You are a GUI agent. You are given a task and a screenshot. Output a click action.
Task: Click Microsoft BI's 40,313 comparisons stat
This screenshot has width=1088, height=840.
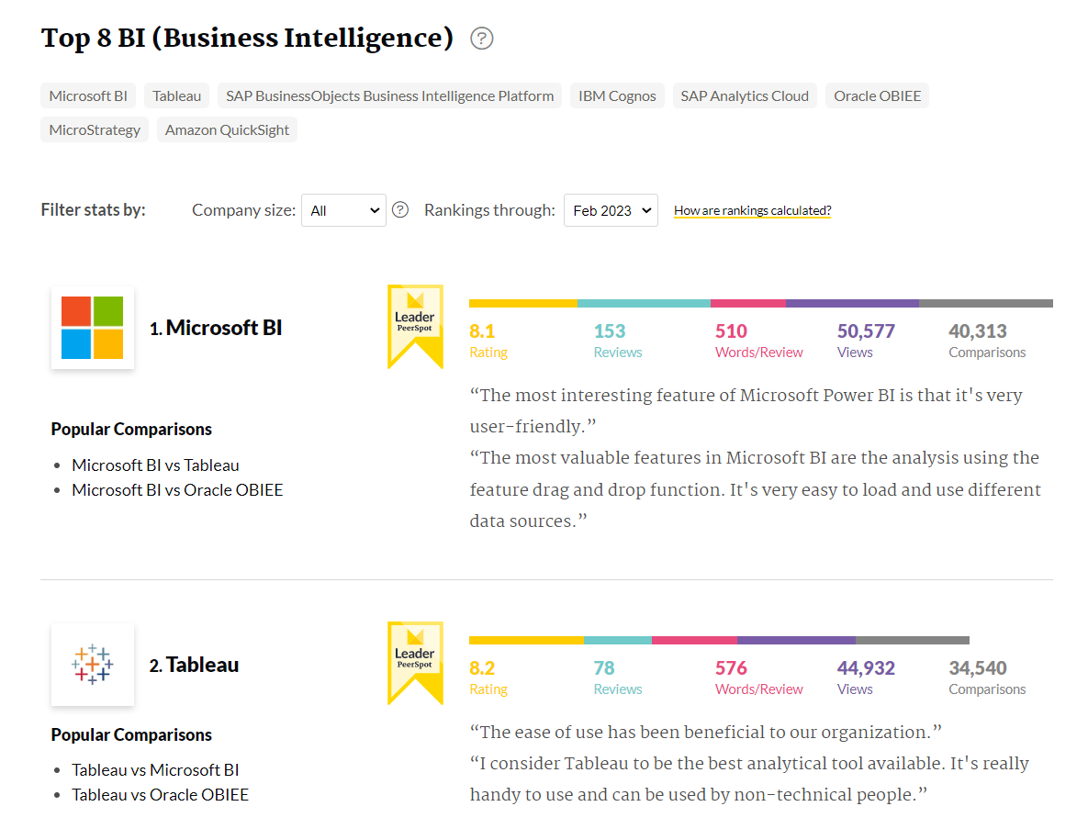978,331
